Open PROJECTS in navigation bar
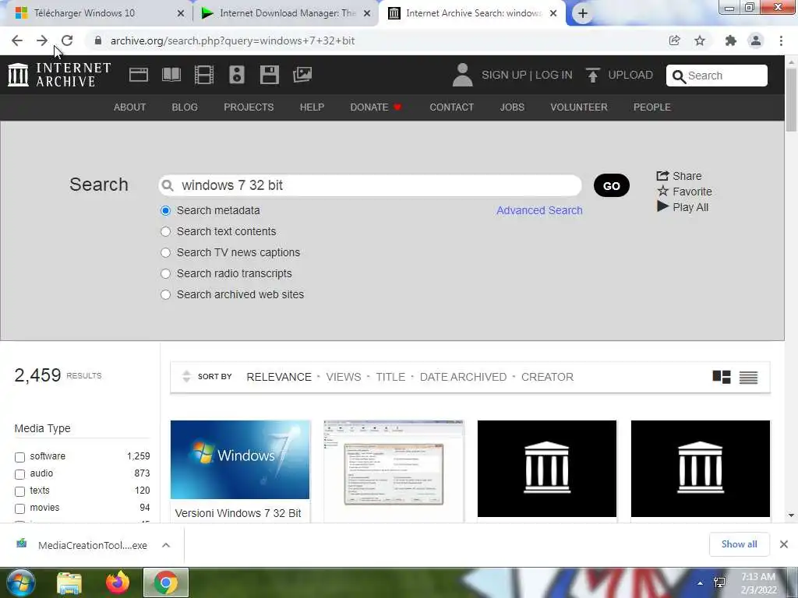 [249, 107]
